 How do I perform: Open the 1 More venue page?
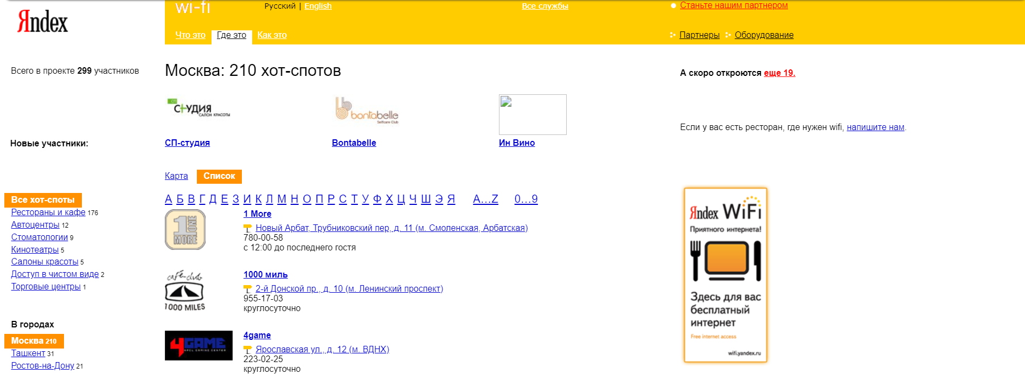(x=258, y=214)
